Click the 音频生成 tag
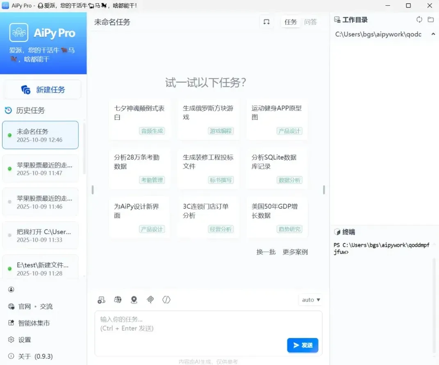The height and width of the screenshot is (365, 439). point(152,131)
